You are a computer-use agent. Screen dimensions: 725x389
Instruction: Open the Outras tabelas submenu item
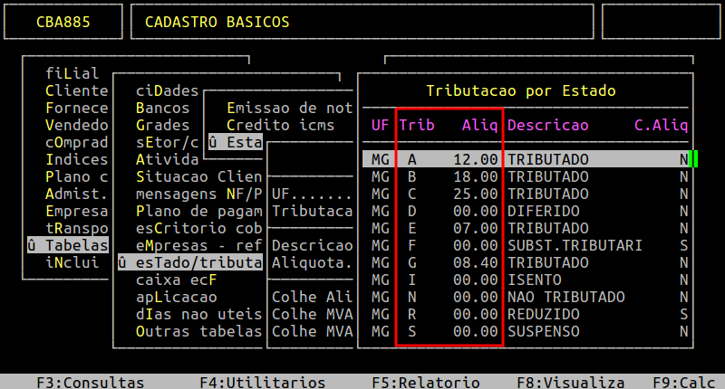pyautogui.click(x=198, y=331)
